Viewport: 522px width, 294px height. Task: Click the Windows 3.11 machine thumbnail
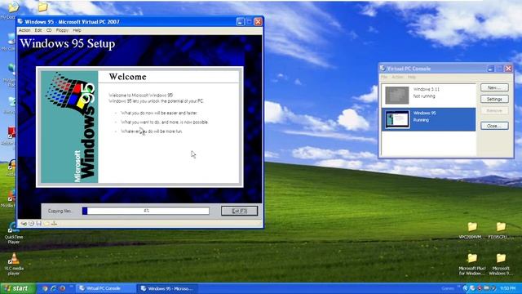(397, 95)
